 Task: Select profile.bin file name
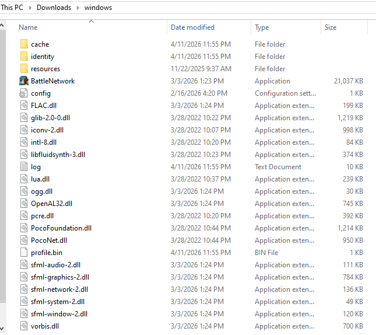coord(47,252)
